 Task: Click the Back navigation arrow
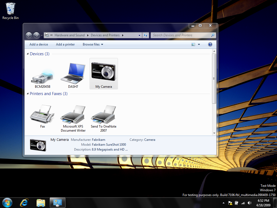(x=29, y=35)
